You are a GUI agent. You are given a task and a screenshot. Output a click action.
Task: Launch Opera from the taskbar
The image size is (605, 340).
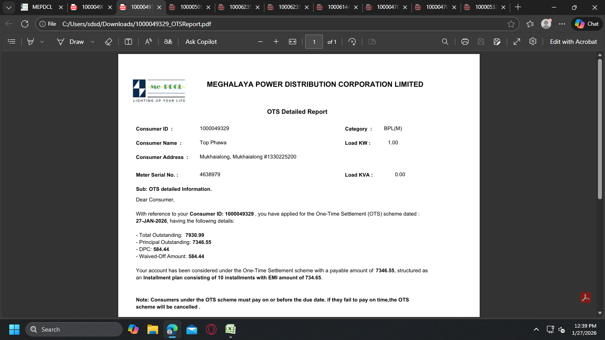pos(211,329)
